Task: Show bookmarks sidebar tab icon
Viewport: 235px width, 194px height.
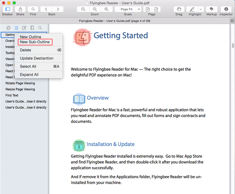Action: coord(32,28)
